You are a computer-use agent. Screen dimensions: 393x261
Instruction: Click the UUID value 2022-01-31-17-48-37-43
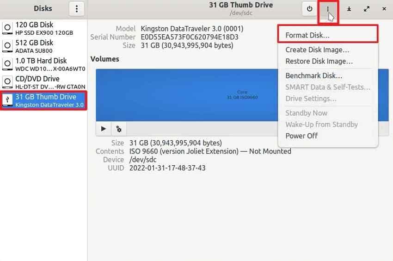pos(167,168)
